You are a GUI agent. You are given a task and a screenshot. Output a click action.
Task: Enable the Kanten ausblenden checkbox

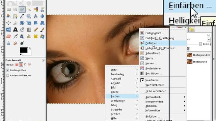(x=7, y=75)
